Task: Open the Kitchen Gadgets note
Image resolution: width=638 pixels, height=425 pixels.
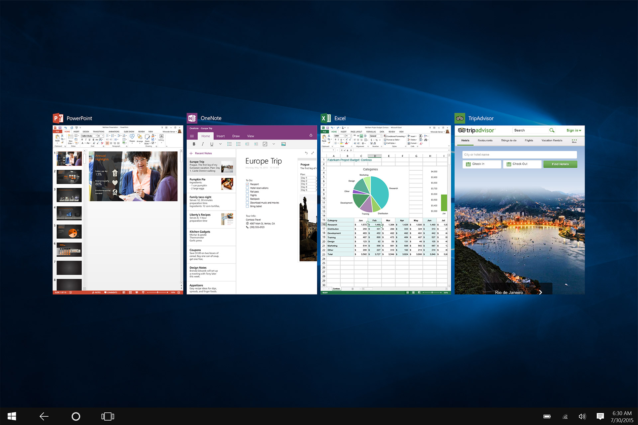Action: (211, 237)
